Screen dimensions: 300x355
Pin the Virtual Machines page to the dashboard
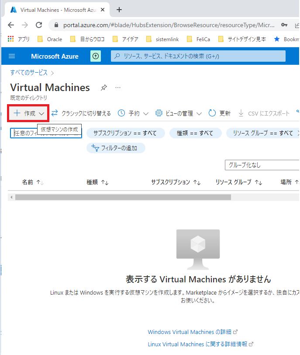click(x=103, y=88)
